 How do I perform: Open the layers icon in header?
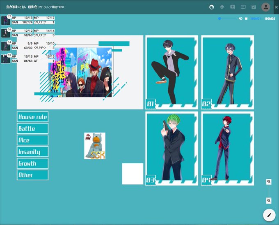tap(222, 7)
